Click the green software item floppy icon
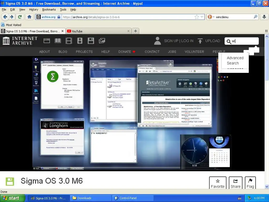Screen dimensions: 269x202 point(10,181)
